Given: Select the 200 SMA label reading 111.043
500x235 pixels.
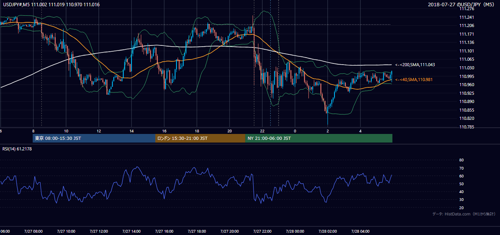Looking at the screenshot, I should click(415, 65).
